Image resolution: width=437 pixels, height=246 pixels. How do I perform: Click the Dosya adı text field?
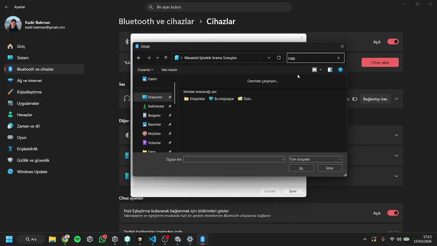[232, 159]
